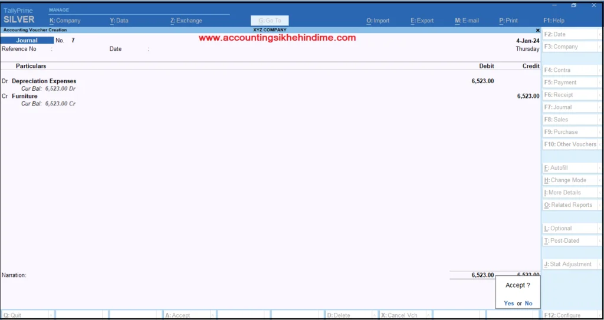
Task: Click the Depreciation Expenses debit amount 6,523.00
Action: click(482, 81)
